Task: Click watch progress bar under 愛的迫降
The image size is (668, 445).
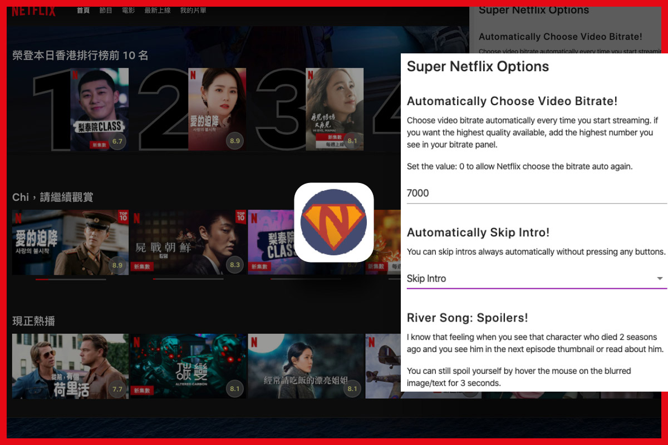Action: tap(70, 279)
